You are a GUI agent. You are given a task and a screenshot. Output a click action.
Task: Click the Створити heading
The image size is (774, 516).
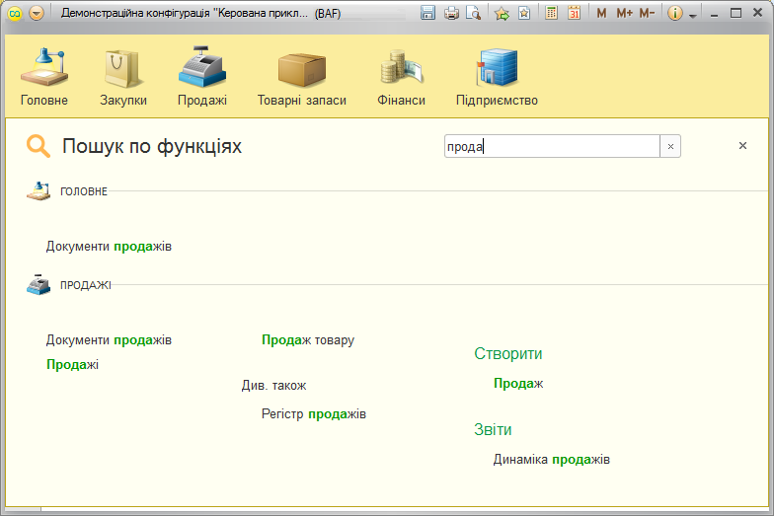(507, 353)
